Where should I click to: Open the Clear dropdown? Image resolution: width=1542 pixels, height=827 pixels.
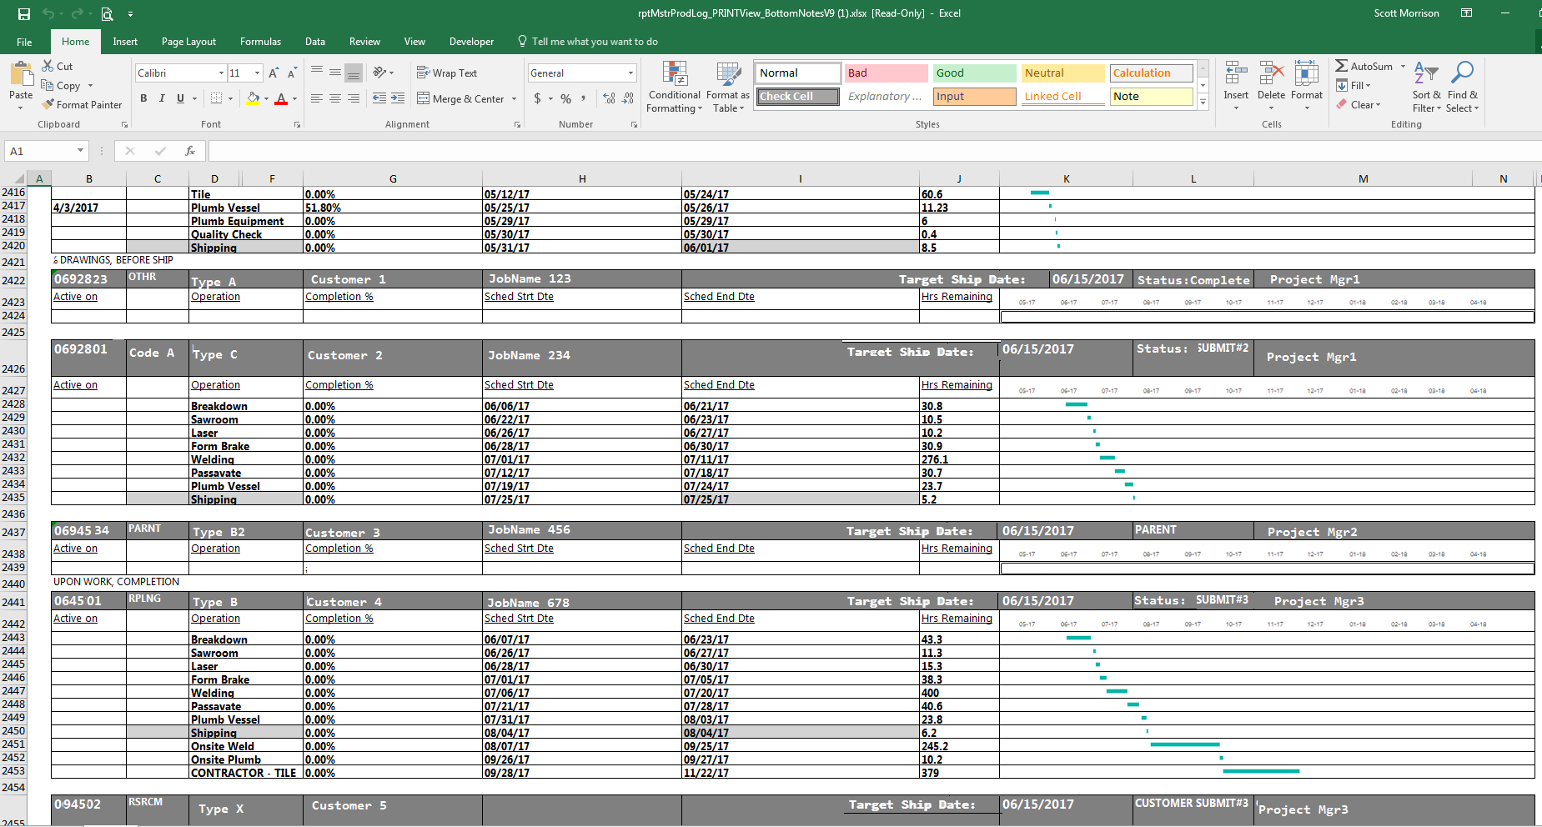click(x=1359, y=104)
